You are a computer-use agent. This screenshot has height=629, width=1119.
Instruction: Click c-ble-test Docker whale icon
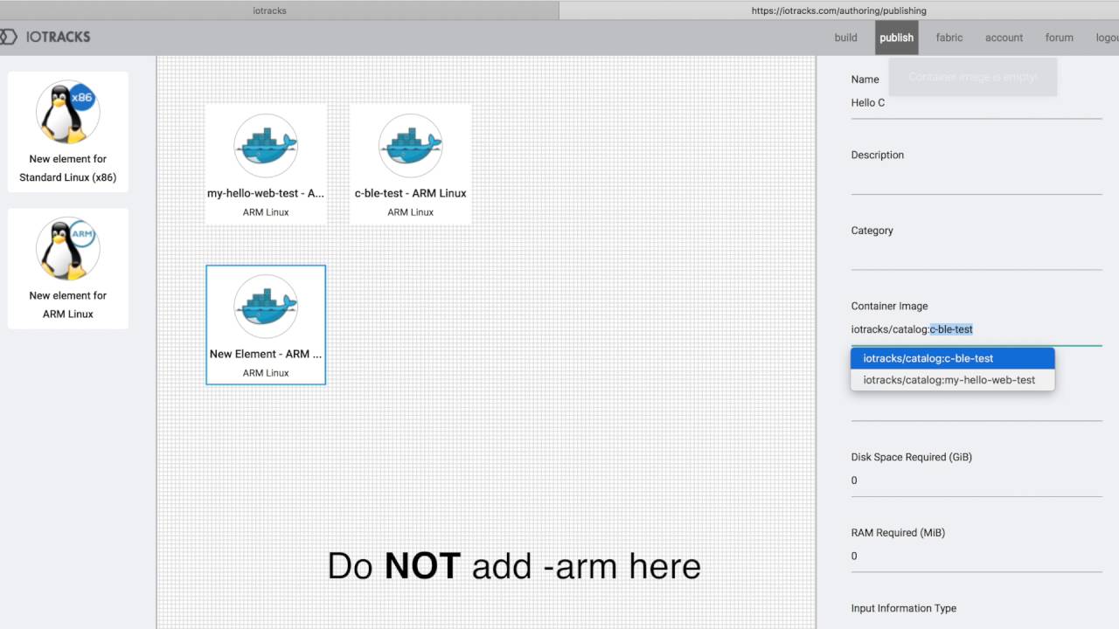411,145
